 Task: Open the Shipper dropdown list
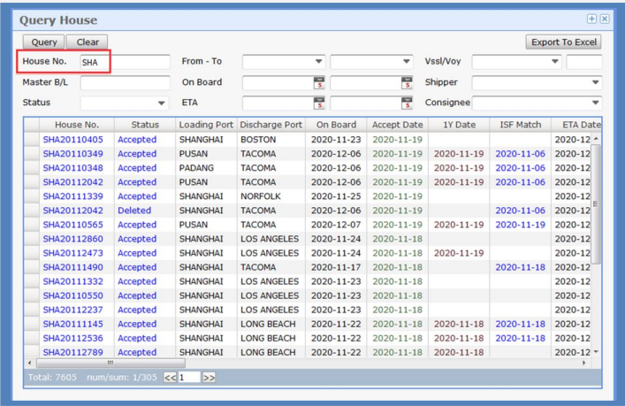[596, 83]
